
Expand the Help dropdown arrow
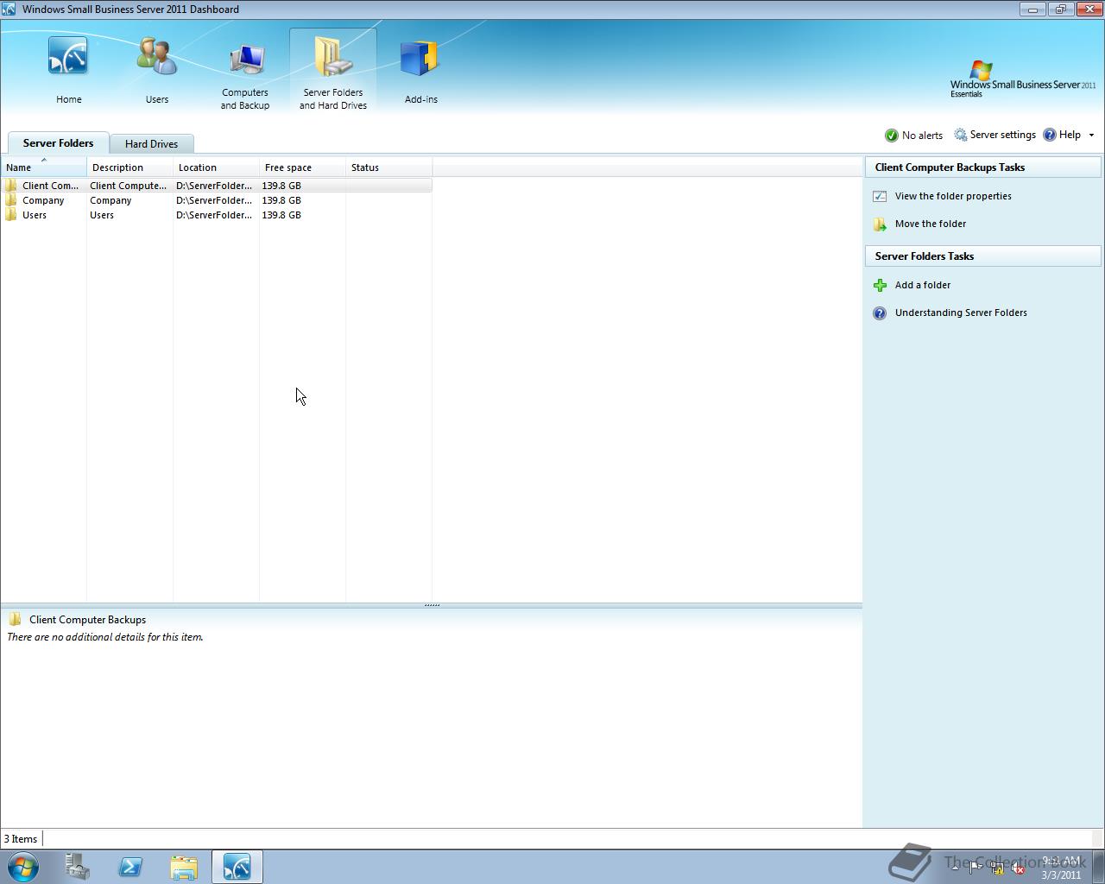(1091, 136)
